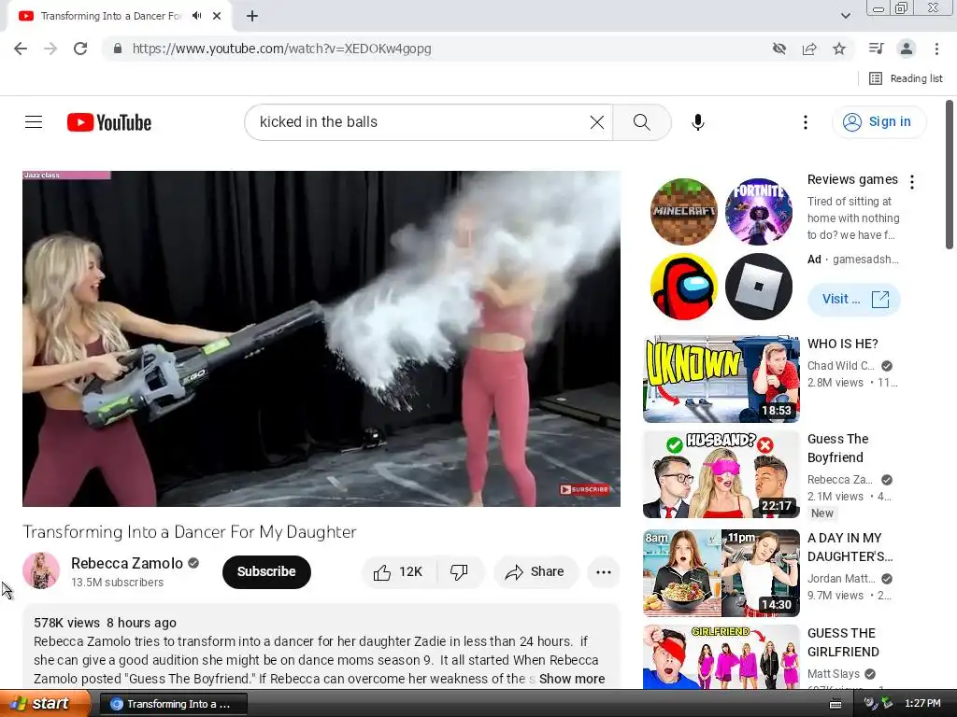The width and height of the screenshot is (957, 717).
Task: Click the taskbar clock showing 1:27 PM
Action: tap(922, 704)
